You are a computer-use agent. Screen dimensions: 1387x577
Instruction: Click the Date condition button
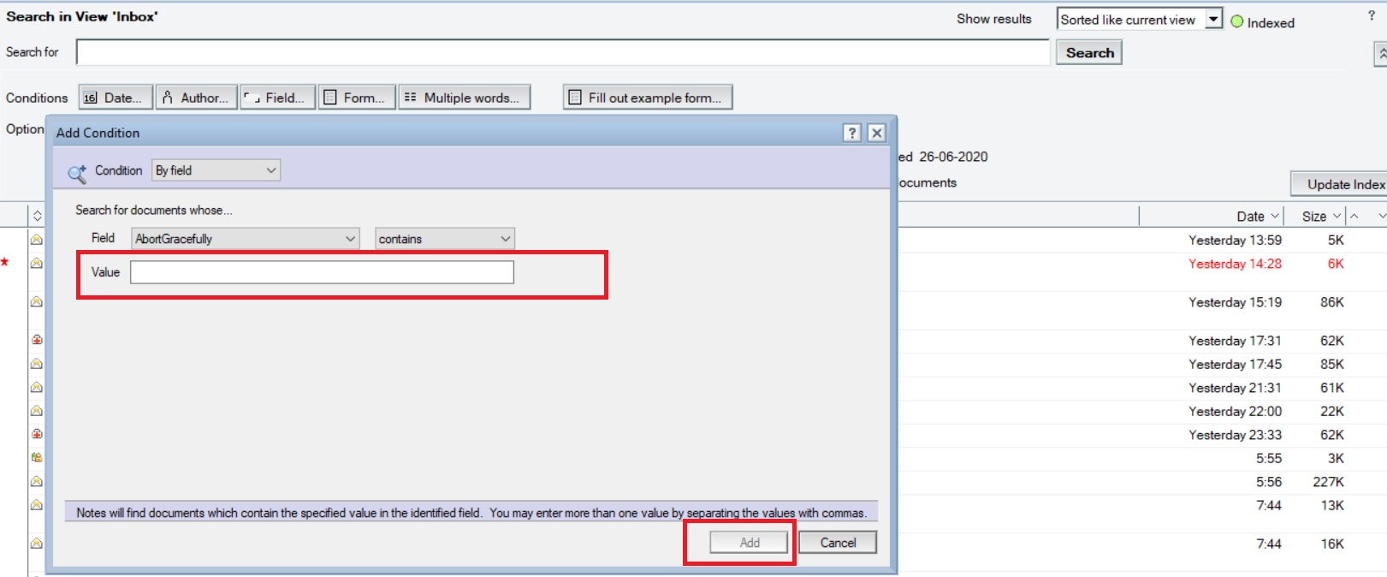[116, 98]
